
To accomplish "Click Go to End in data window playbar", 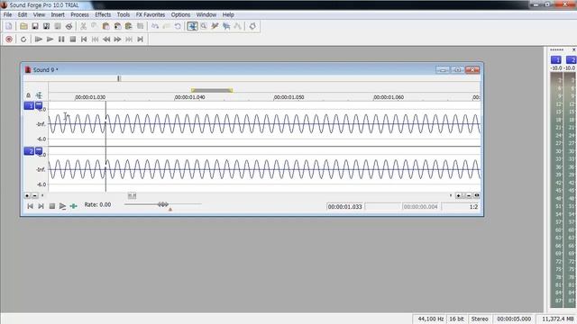I will click(41, 206).
